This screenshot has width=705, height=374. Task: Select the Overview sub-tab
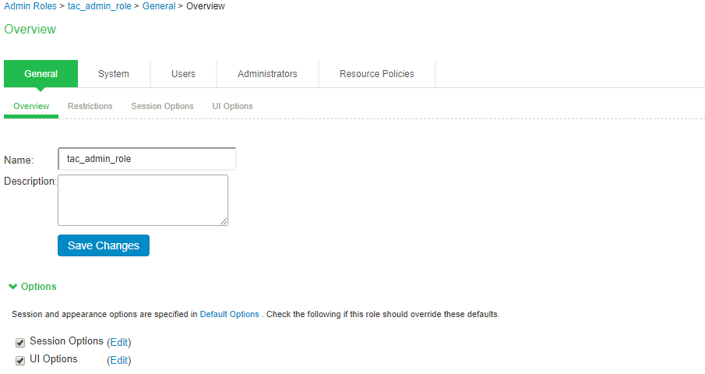point(31,106)
